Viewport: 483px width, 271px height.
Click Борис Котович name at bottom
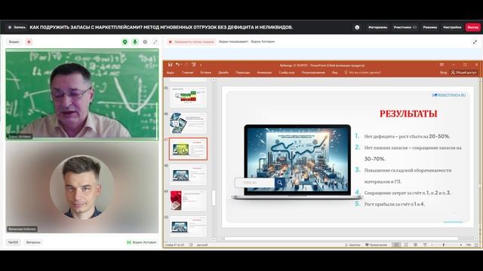click(x=144, y=242)
